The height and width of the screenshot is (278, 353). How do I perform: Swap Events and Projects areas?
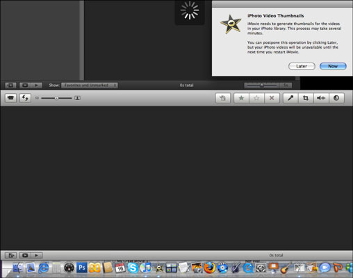point(25,98)
